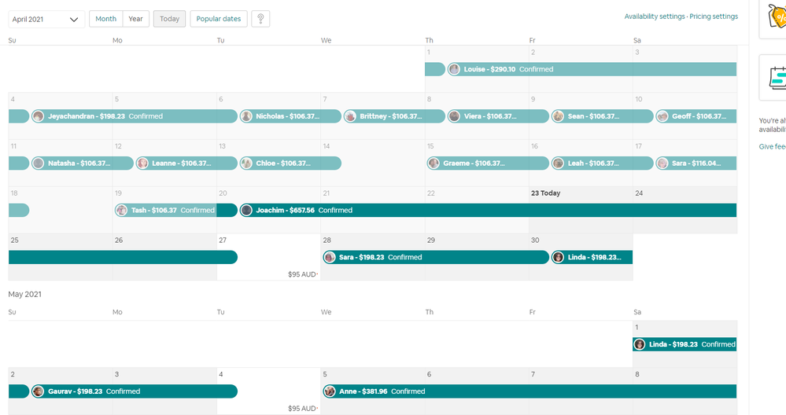Select April 27 available date cell
The width and height of the screenshot is (786, 415).
click(x=269, y=266)
